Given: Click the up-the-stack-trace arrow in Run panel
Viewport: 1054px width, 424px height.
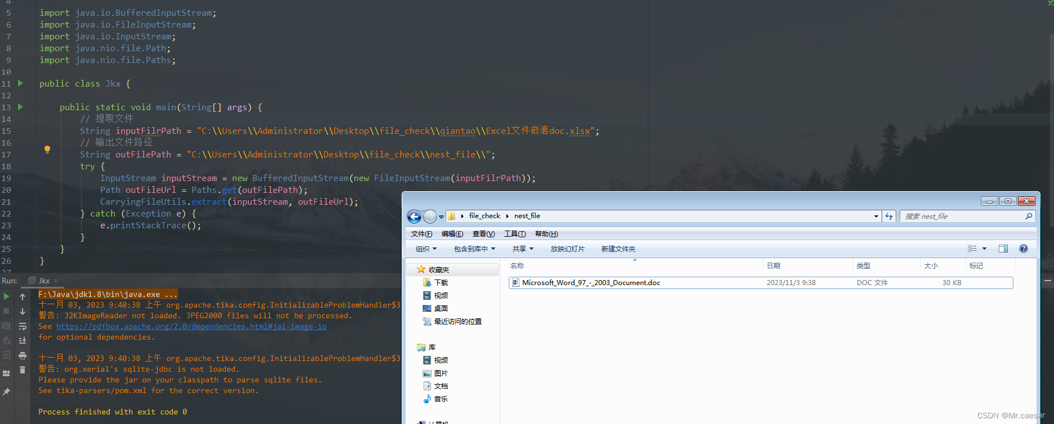Looking at the screenshot, I should pos(23,296).
